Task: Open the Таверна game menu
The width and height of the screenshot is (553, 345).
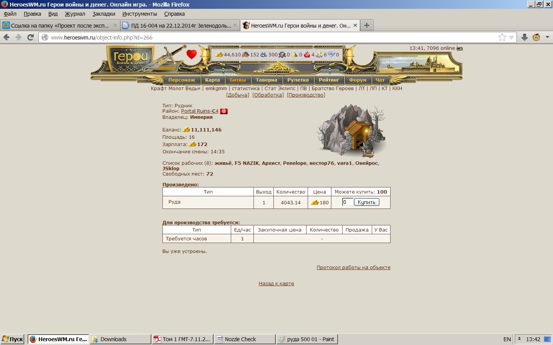Action: pos(267,80)
